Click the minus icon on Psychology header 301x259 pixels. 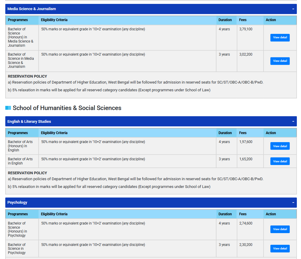tap(293, 203)
